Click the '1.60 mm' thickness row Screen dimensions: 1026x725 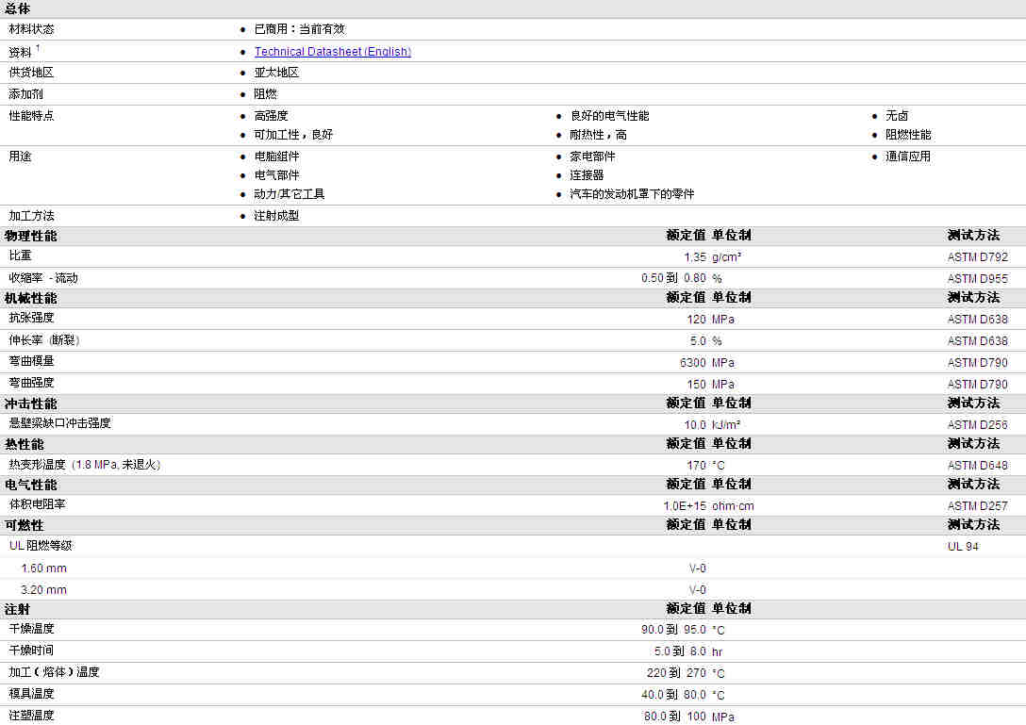click(x=43, y=568)
